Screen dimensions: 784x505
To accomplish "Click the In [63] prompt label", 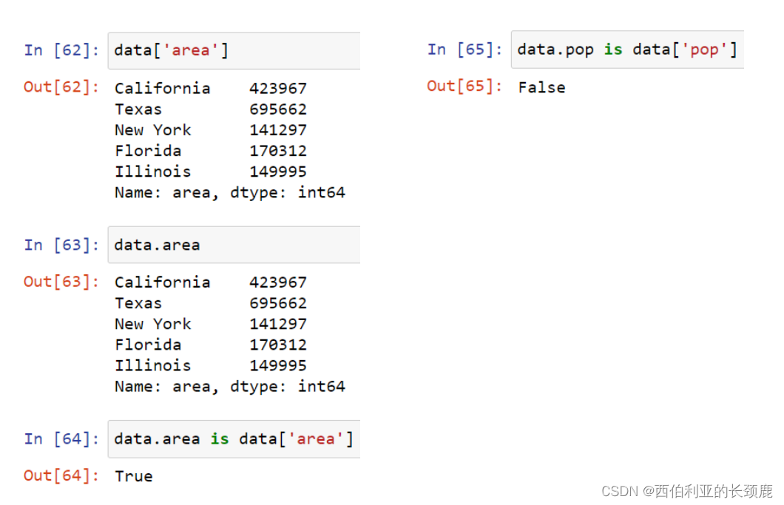I will [x=61, y=245].
